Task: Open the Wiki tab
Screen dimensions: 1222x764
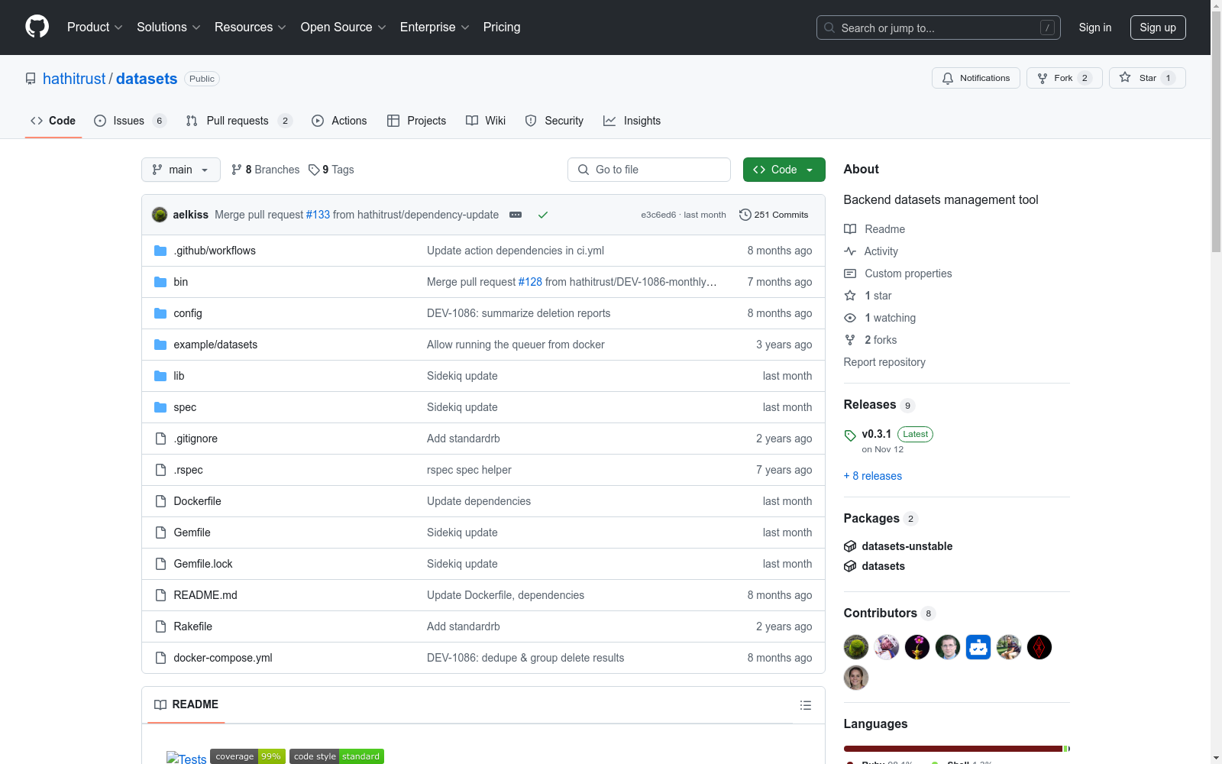Action: [x=486, y=121]
